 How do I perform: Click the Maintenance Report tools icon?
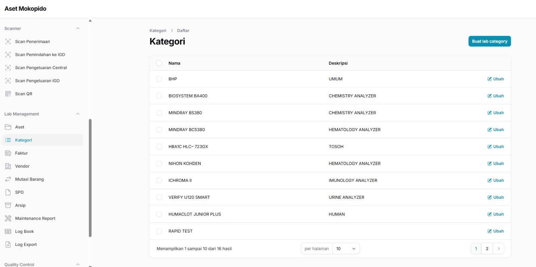coord(8,218)
